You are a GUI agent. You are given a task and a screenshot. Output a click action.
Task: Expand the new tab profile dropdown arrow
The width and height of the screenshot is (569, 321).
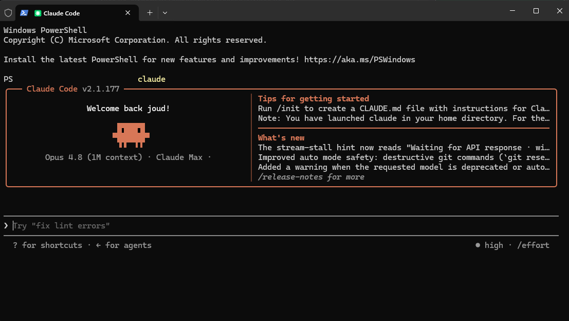165,13
